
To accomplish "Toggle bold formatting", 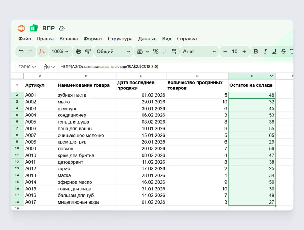I will point(256,51).
